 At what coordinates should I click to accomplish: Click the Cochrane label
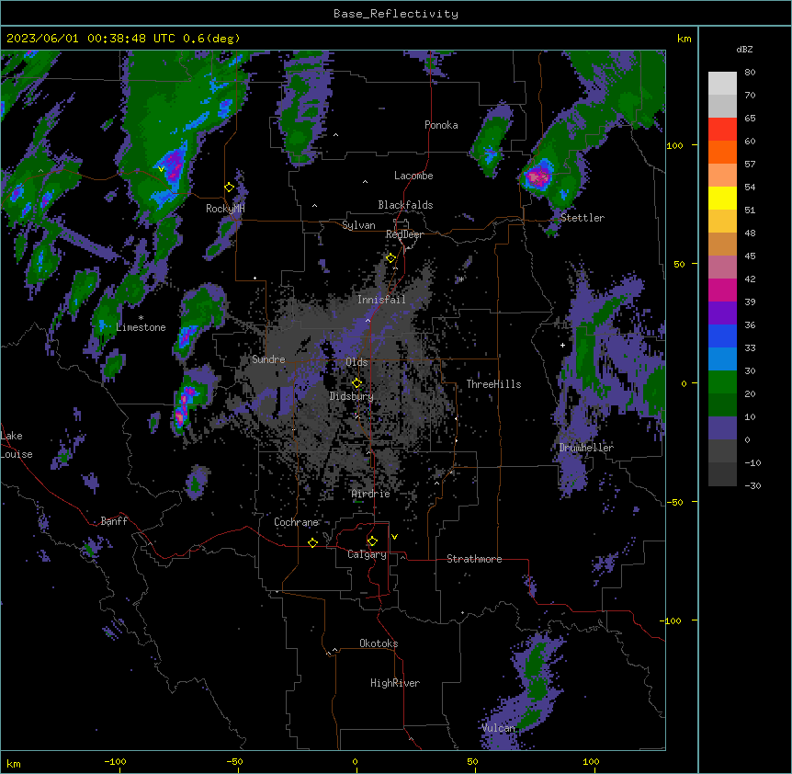click(296, 522)
